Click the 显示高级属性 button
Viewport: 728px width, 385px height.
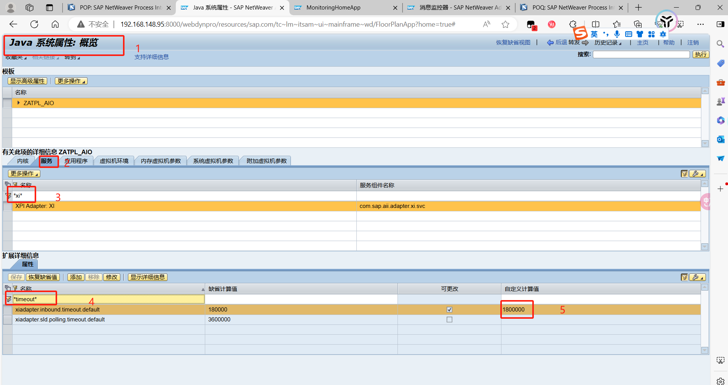click(x=27, y=81)
